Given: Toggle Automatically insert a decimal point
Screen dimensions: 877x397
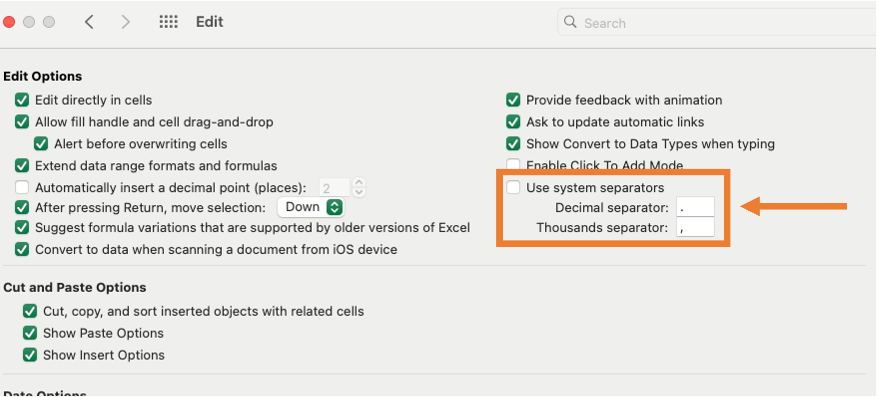Looking at the screenshot, I should point(22,187).
